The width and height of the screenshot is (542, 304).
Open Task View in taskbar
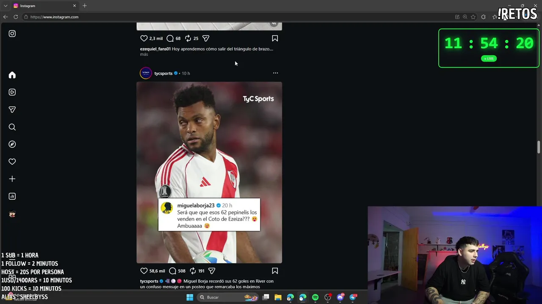tap(265, 297)
